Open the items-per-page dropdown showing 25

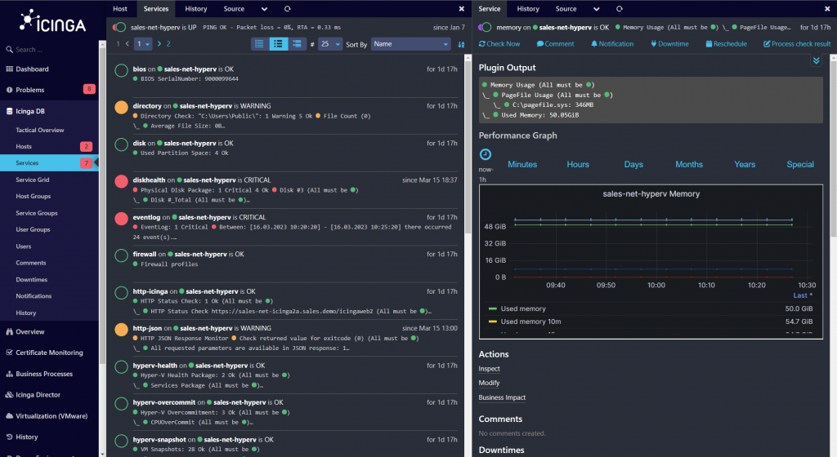pos(330,44)
